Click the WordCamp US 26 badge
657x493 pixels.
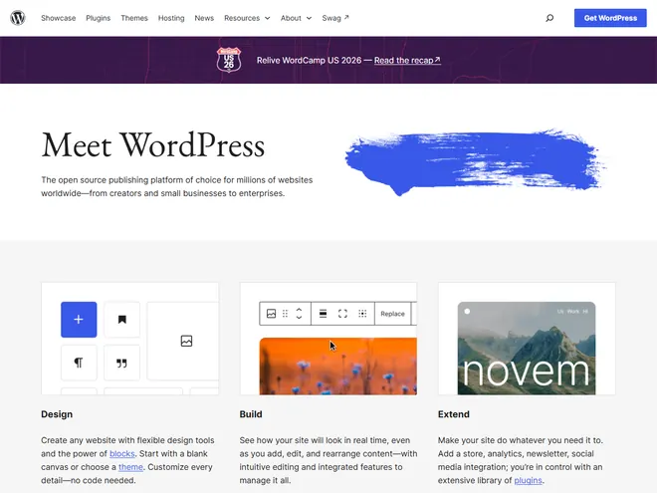click(x=229, y=60)
